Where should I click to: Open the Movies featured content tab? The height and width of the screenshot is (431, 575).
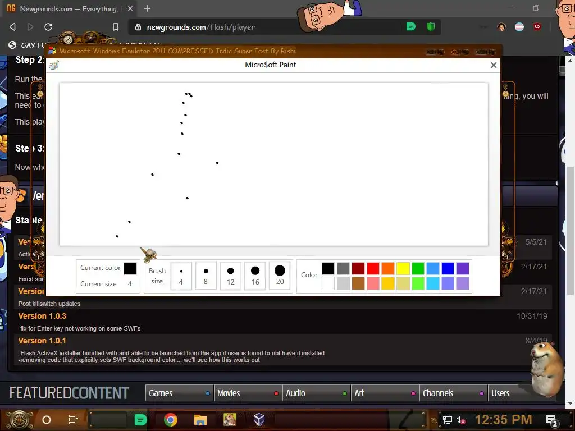[248, 393]
